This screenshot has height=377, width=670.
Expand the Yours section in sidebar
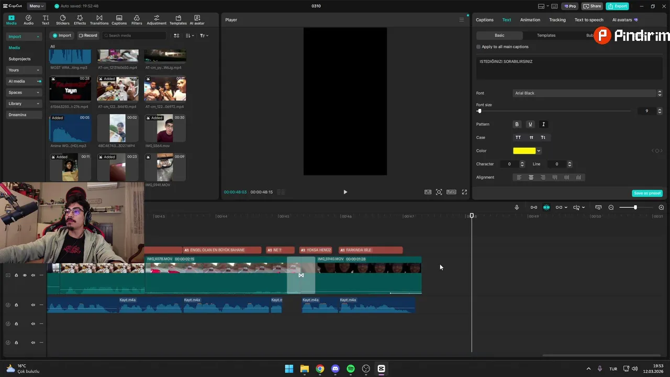pos(24,70)
